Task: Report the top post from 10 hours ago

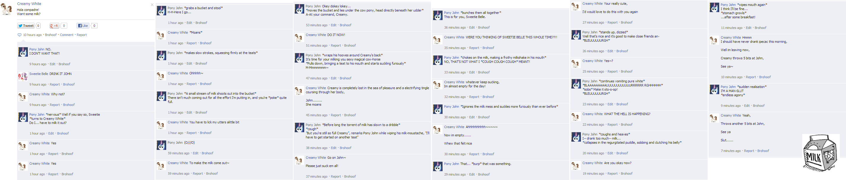Action: pyautogui.click(x=82, y=35)
